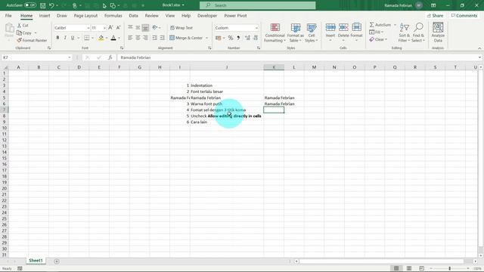This screenshot has height=272, width=484.
Task: Toggle Italic formatting
Action: 65,38
